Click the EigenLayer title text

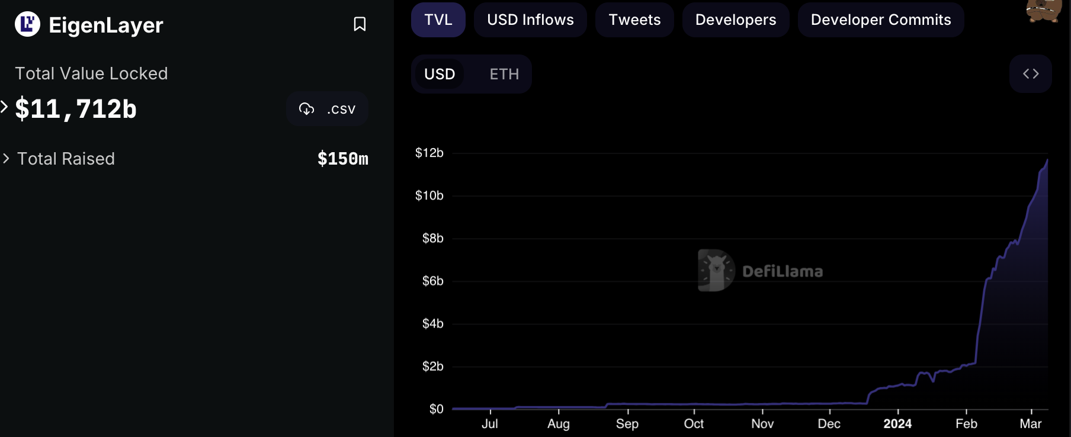click(x=105, y=25)
